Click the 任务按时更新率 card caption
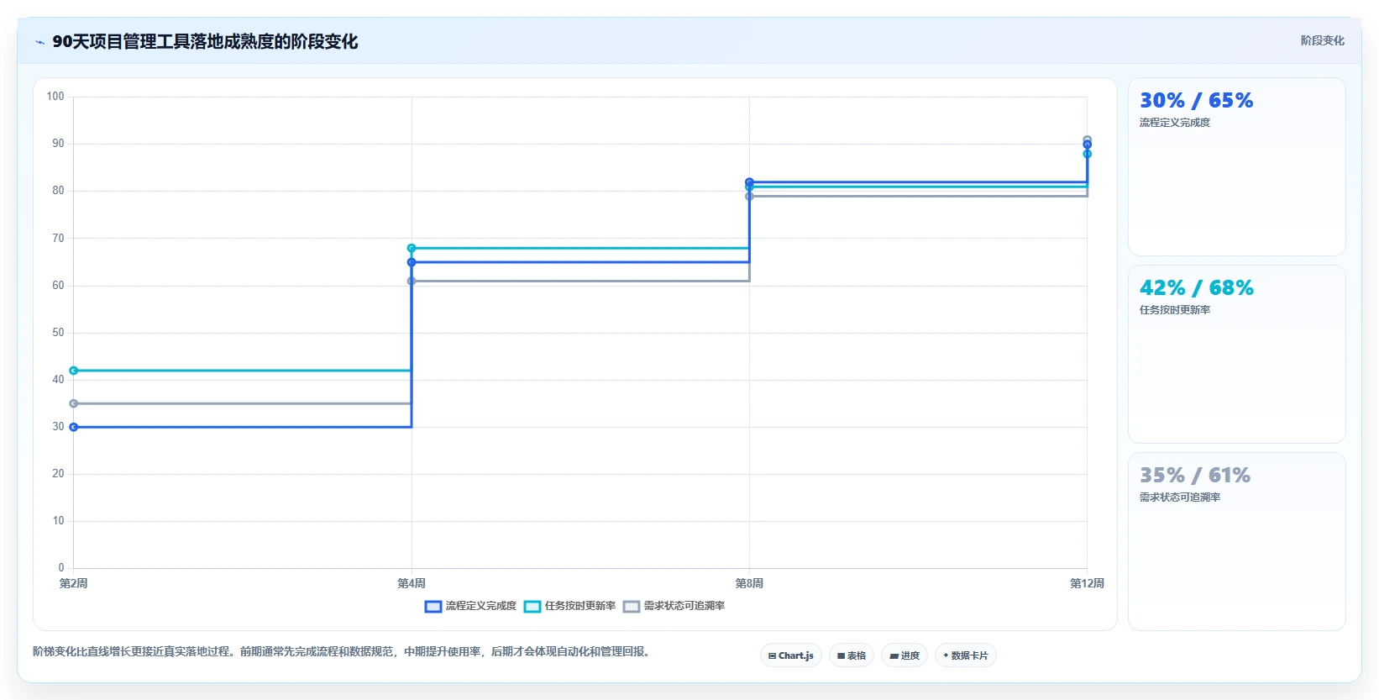Screen dimensions: 1379x700 pos(1175,310)
